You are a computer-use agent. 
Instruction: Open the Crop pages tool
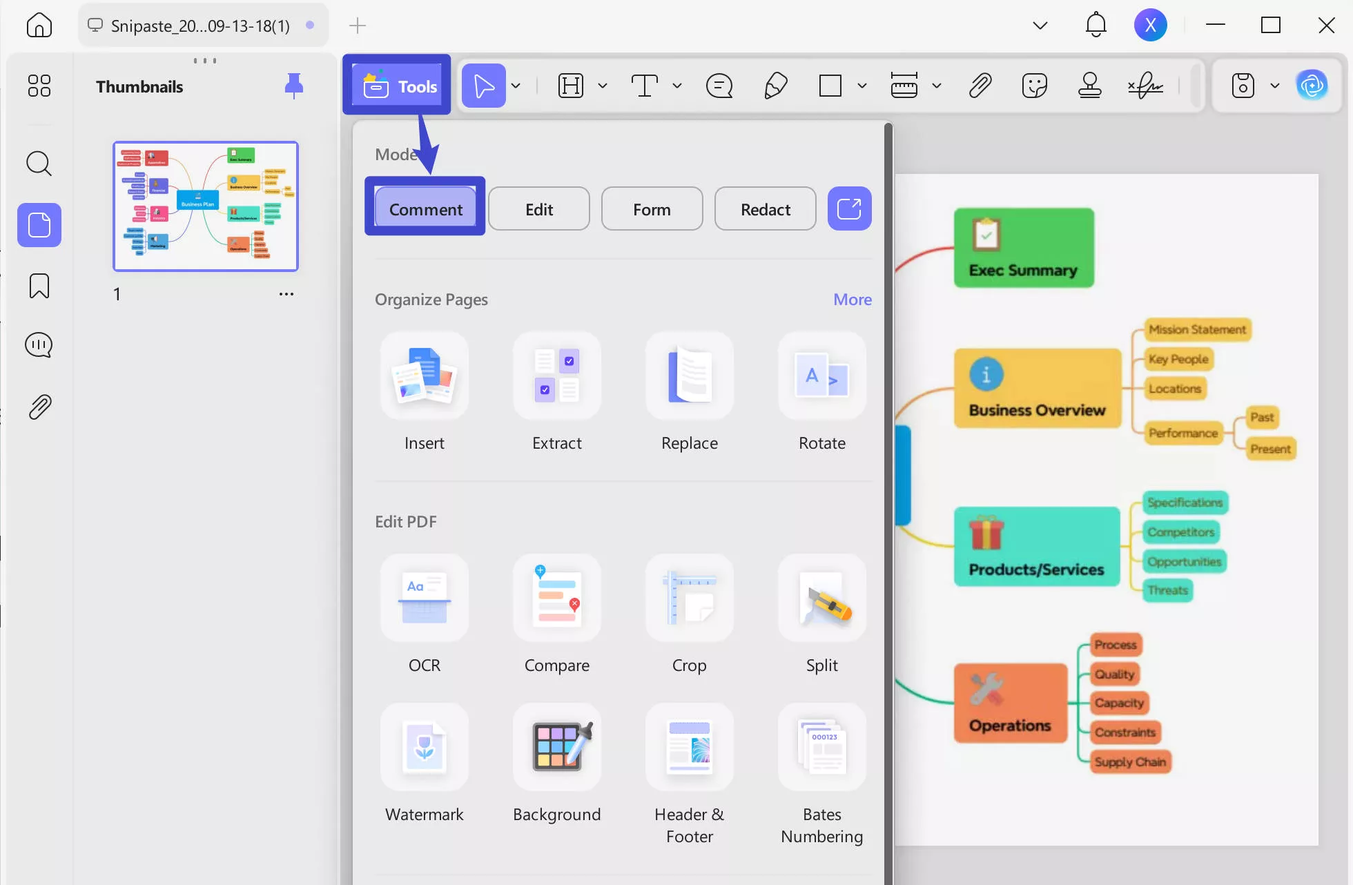pos(689,598)
